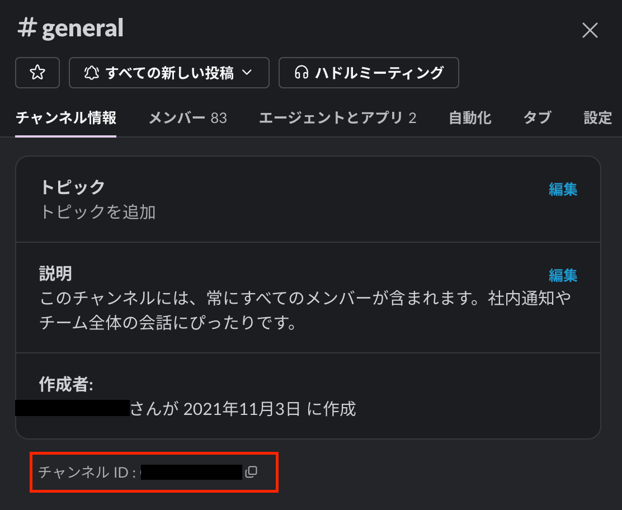The height and width of the screenshot is (510, 622).
Task: Click 編集 next to 説明
Action: pos(563,275)
